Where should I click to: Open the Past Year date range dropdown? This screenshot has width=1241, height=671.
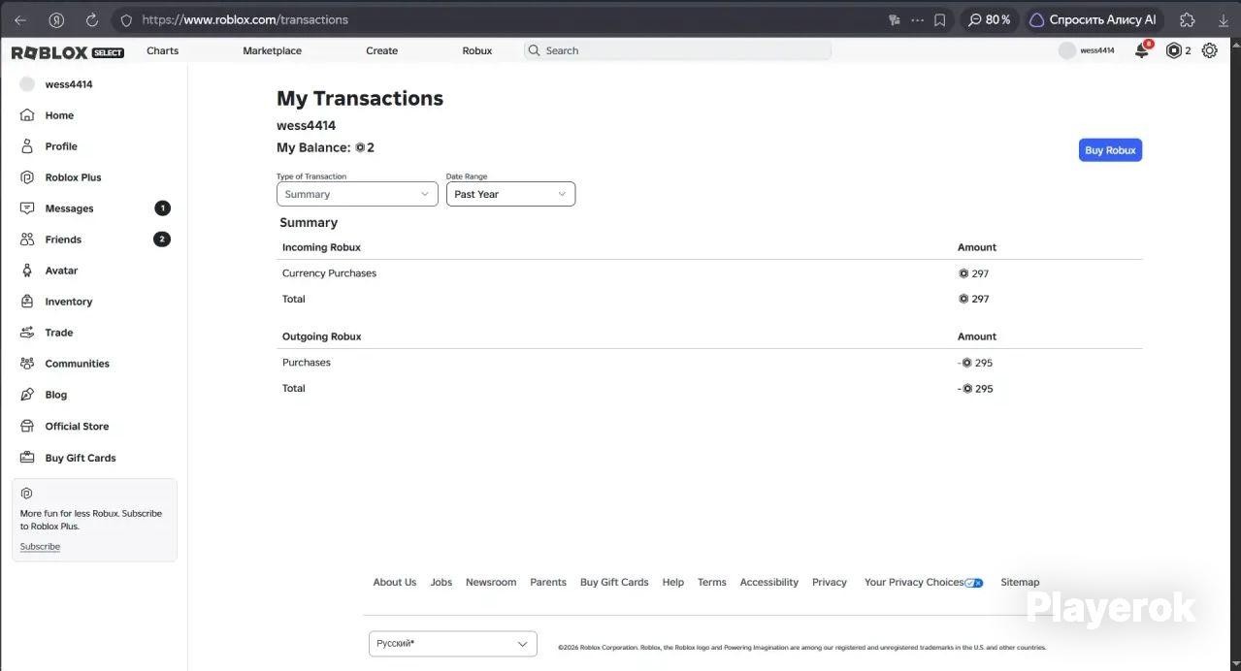(510, 194)
